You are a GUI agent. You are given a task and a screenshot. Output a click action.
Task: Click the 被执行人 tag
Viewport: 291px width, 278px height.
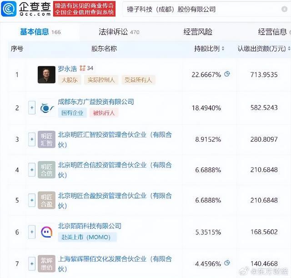pos(104,113)
